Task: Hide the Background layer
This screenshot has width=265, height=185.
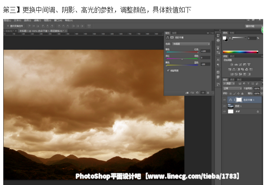Action: tap(225, 112)
